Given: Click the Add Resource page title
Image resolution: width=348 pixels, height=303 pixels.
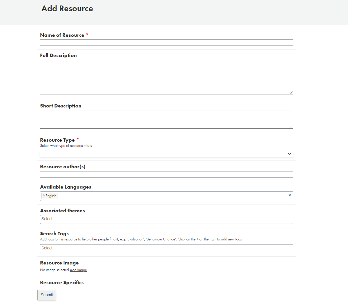Looking at the screenshot, I should [x=67, y=9].
